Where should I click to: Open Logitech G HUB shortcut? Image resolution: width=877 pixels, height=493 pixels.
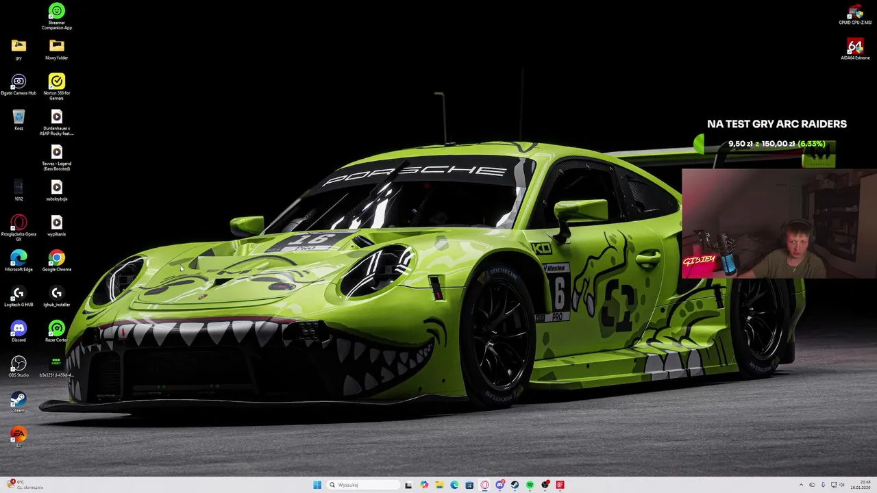coord(18,296)
